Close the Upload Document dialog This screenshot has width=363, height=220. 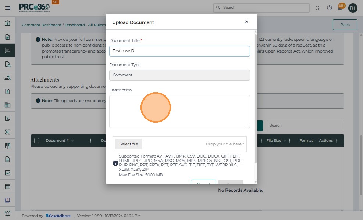tap(247, 22)
